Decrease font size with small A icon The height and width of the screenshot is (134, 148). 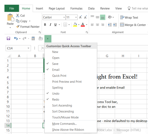pos(86,17)
